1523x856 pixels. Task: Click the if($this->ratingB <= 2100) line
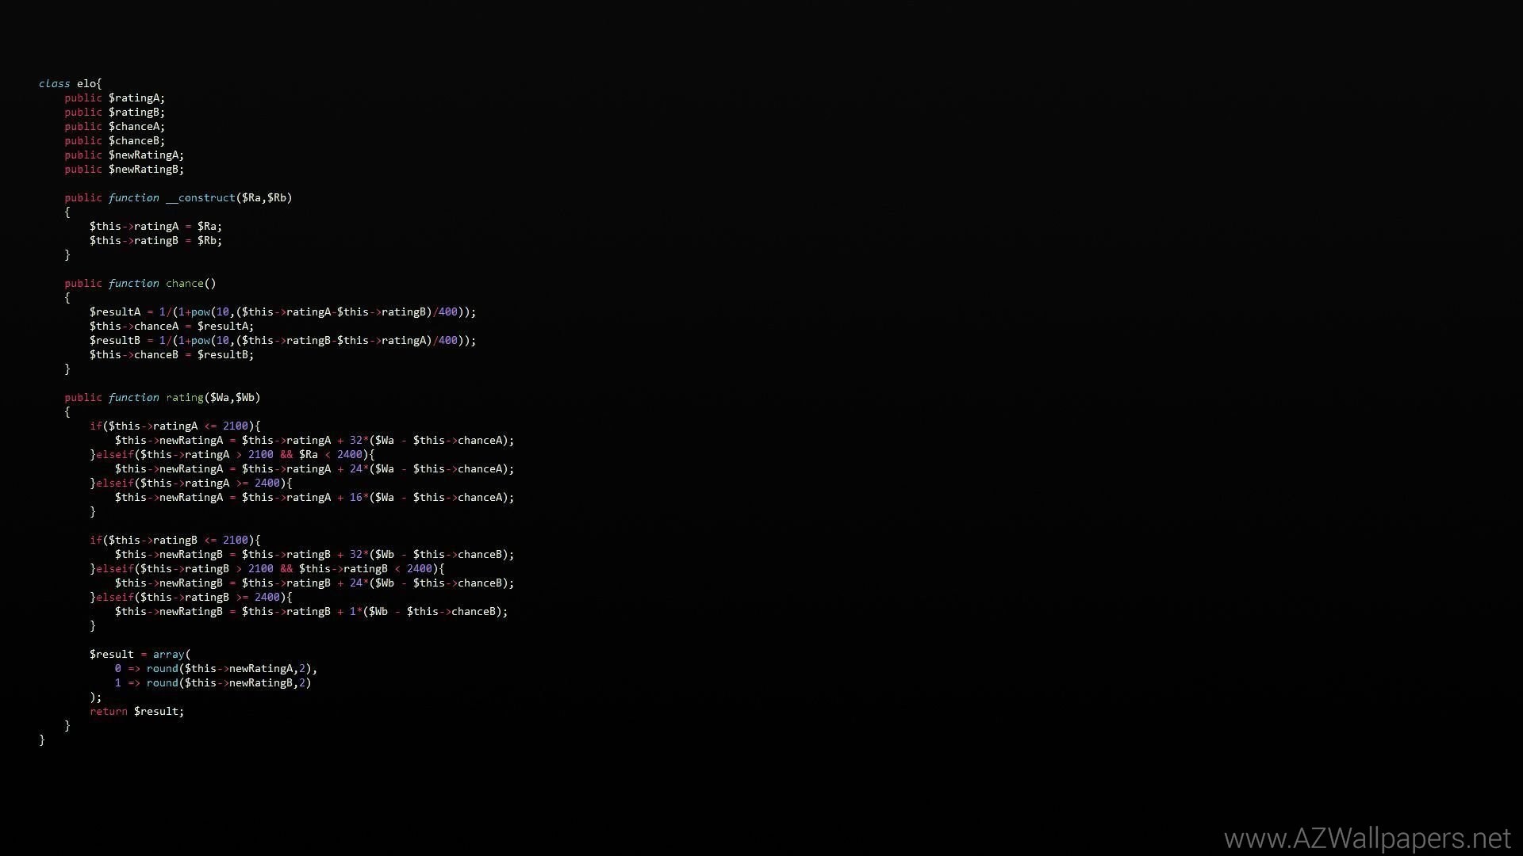pos(175,540)
